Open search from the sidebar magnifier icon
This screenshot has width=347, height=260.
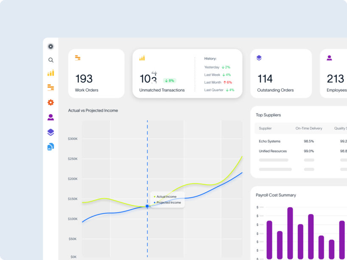[x=51, y=60]
